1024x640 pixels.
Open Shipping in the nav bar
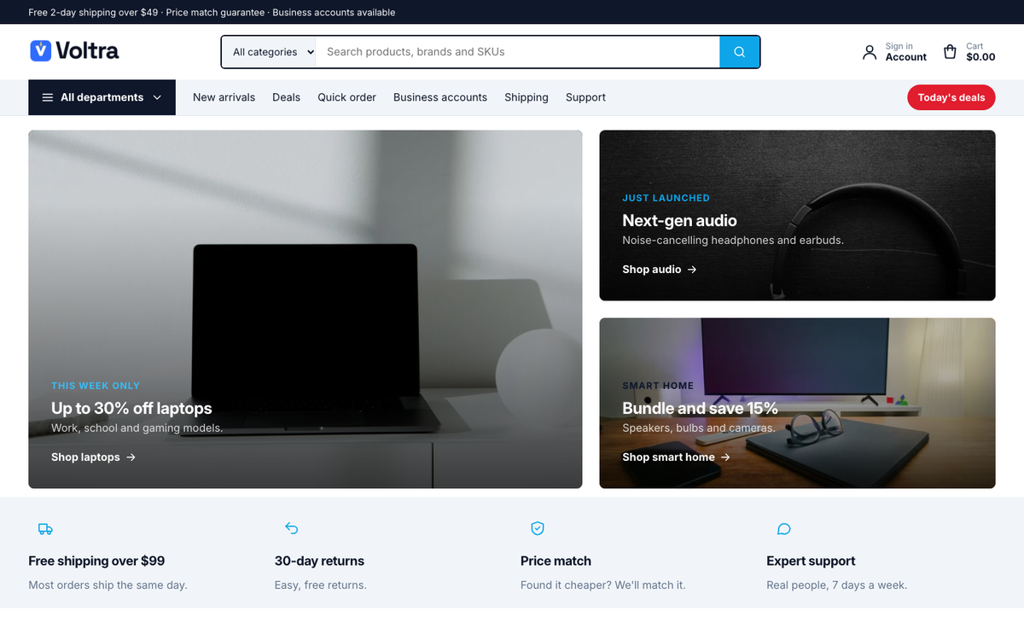tap(527, 97)
